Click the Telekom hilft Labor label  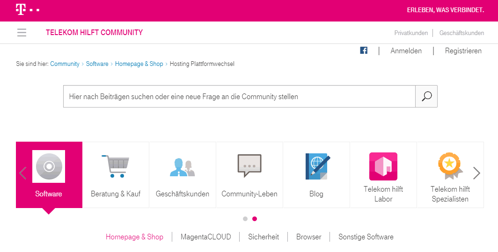pyautogui.click(x=383, y=194)
